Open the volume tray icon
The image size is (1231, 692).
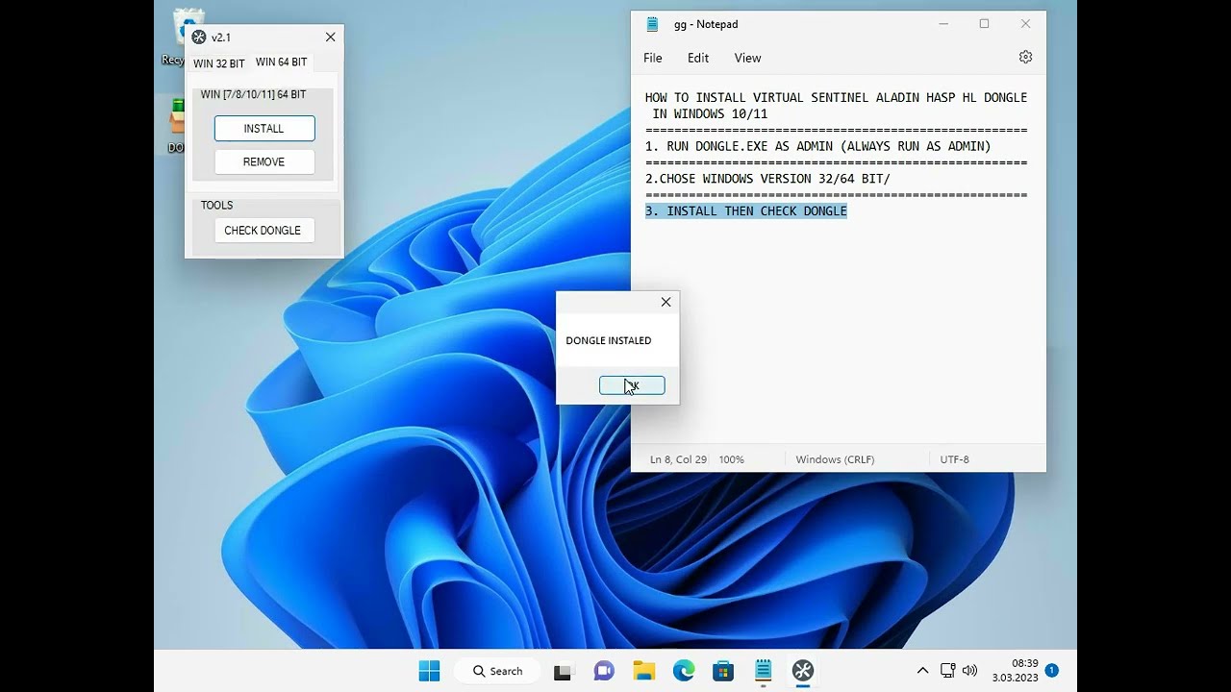click(x=969, y=671)
